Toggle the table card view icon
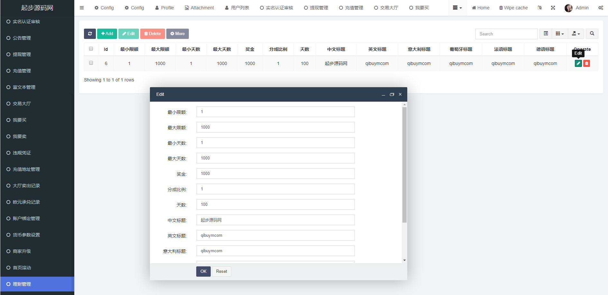The height and width of the screenshot is (295, 608). 546,34
